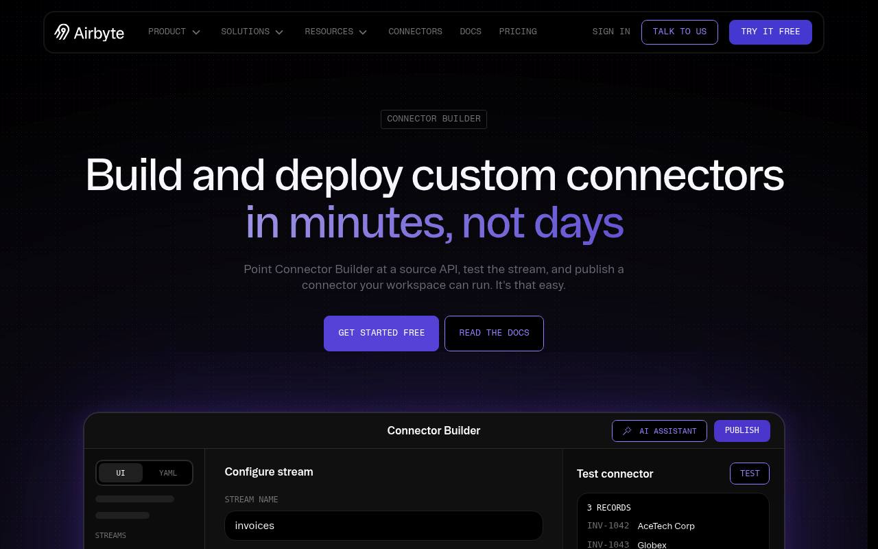Open the Solutions menu
The image size is (878, 549).
pos(252,32)
